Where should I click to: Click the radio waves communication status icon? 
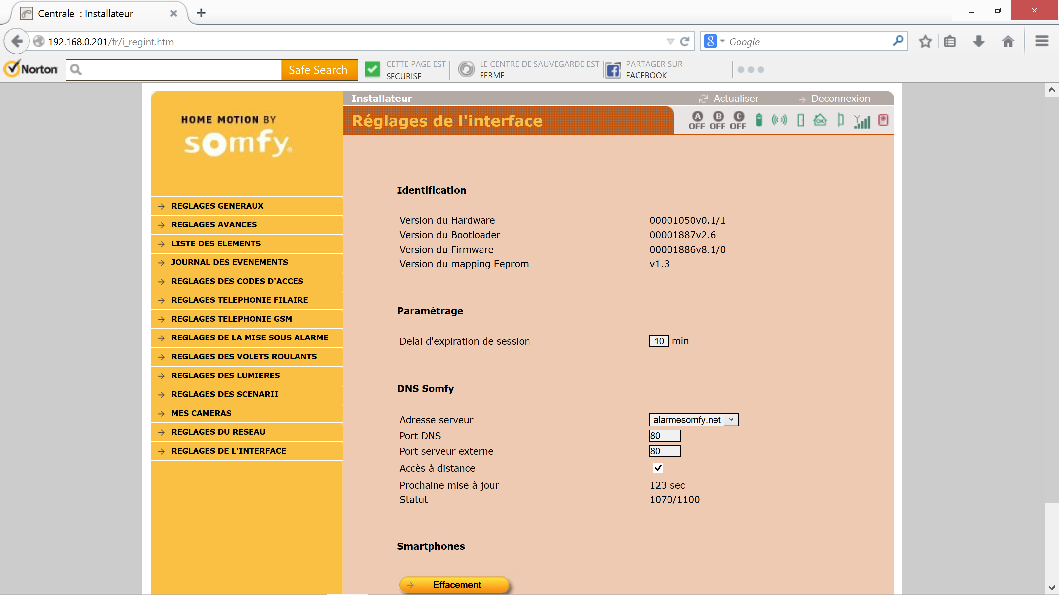[779, 120]
